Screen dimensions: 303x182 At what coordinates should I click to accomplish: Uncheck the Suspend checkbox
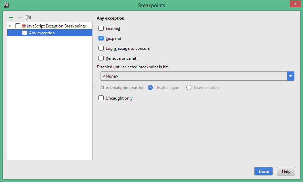click(101, 38)
